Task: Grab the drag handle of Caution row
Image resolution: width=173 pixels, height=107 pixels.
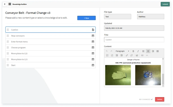Action: [8, 30]
